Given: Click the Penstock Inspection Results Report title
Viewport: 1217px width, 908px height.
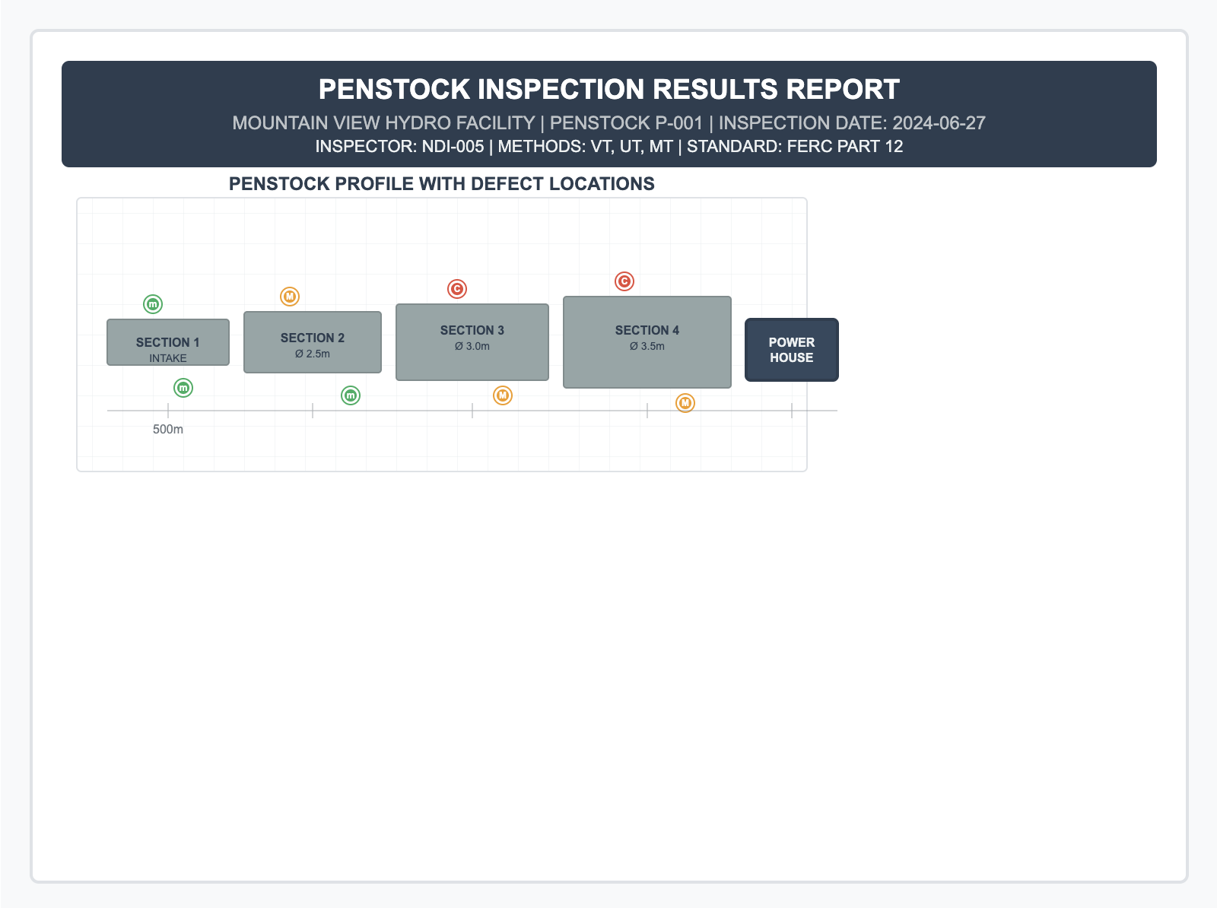Looking at the screenshot, I should tap(609, 89).
